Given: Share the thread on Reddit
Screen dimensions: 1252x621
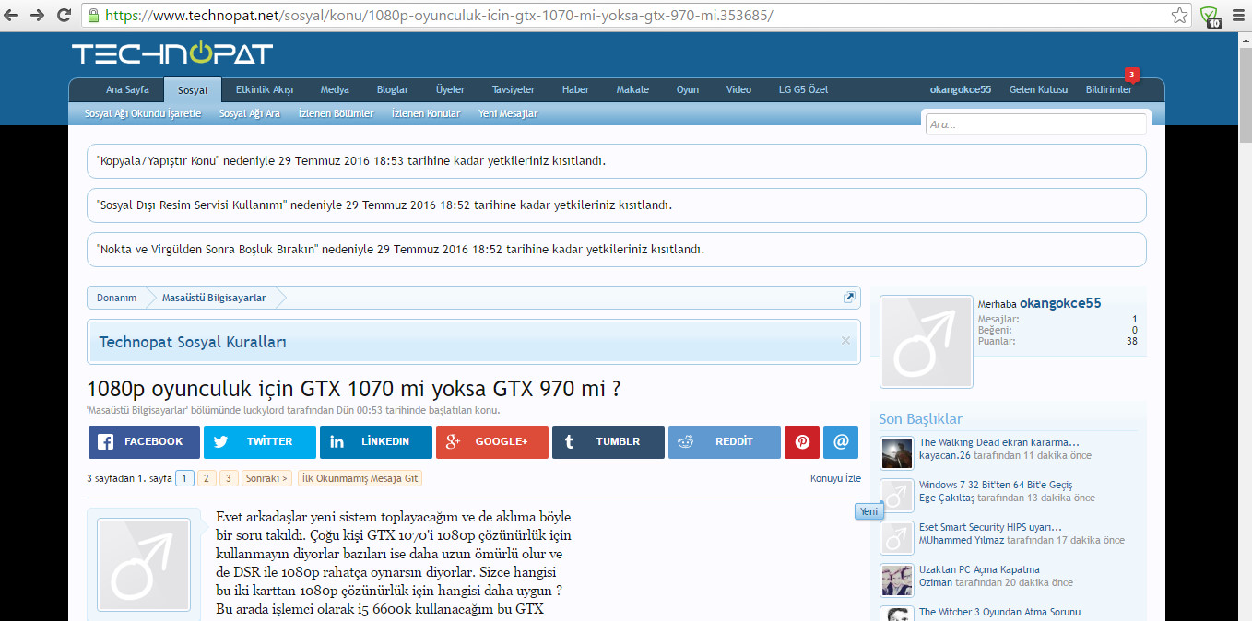Looking at the screenshot, I should point(724,442).
